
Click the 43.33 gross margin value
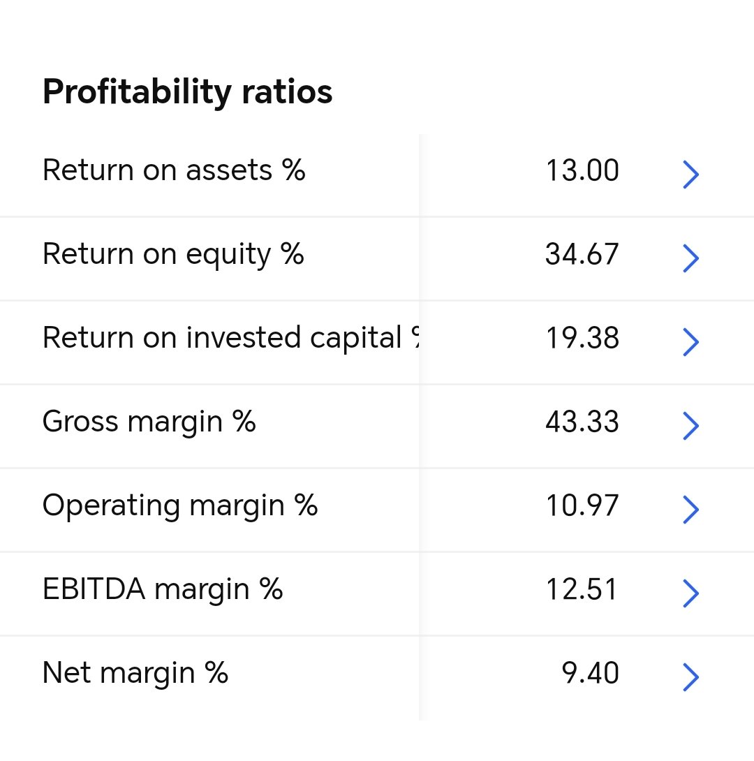point(582,422)
